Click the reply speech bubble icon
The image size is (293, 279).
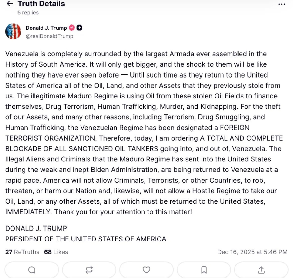[x=32, y=270]
